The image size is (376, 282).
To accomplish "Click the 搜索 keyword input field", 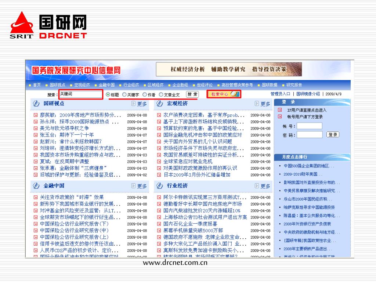I will click(81, 94).
